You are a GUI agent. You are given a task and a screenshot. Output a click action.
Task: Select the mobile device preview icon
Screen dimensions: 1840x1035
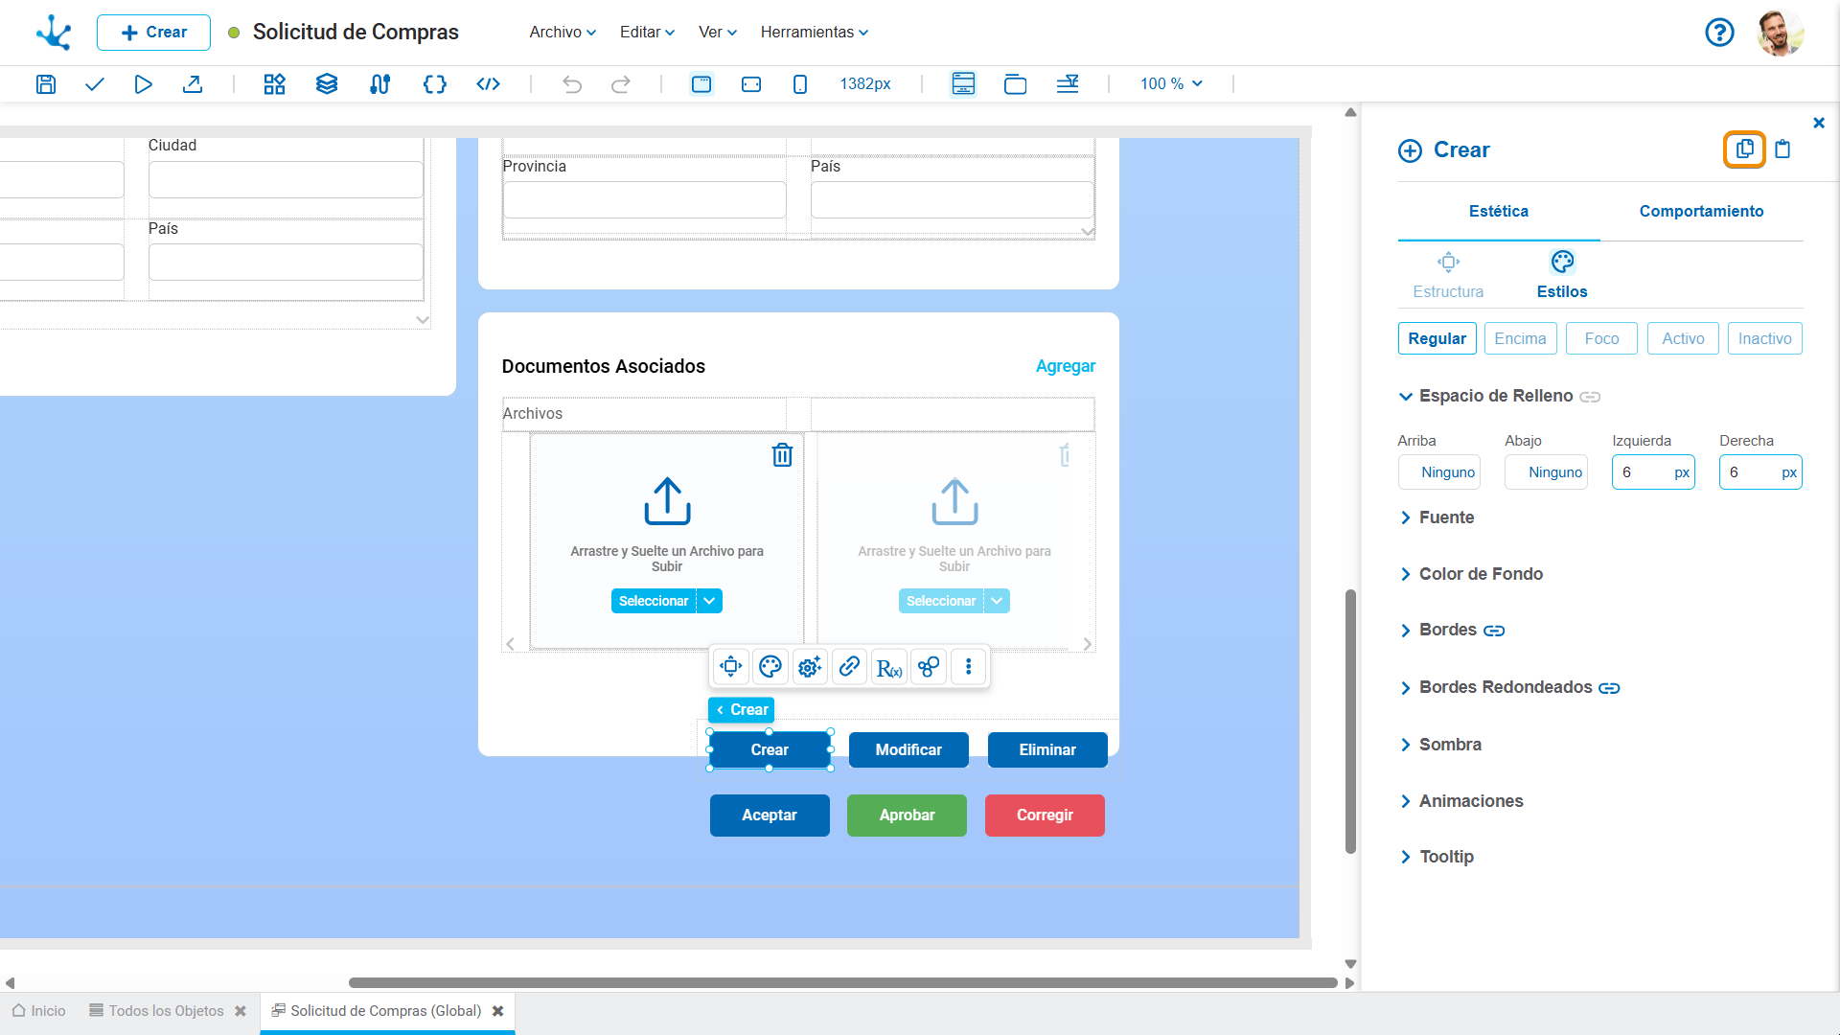click(800, 84)
